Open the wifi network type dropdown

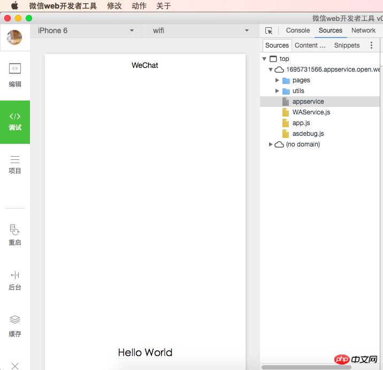pyautogui.click(x=201, y=30)
